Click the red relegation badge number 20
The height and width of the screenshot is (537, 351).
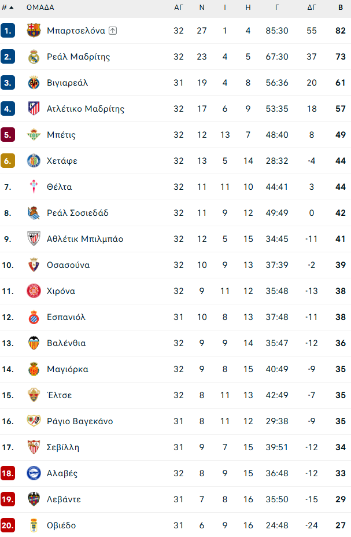[8, 525]
